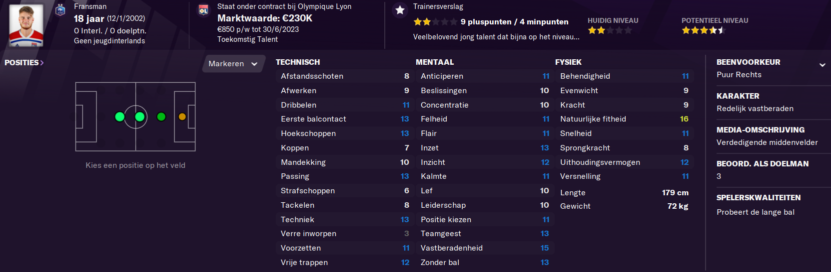Click the Olympique Lyon contract link

tap(284, 6)
